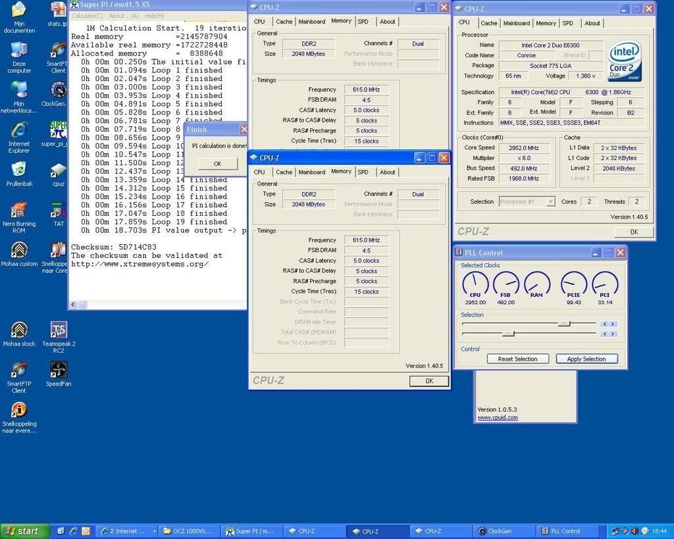The width and height of the screenshot is (674, 539).
Task: Open About tab in CPU-Z processor window
Action: [x=592, y=23]
